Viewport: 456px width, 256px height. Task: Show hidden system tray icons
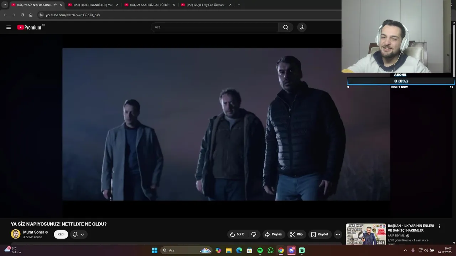[x=405, y=250]
